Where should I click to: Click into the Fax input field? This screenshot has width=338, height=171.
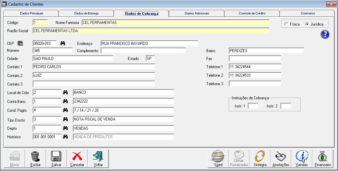tap(255, 59)
